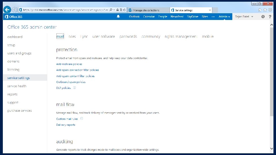
Task: Open setup in left navigation
Action: pyautogui.click(x=11, y=45)
